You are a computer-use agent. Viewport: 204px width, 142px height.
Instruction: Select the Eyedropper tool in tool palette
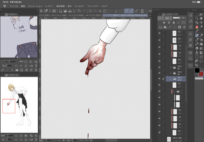[x=197, y=31]
